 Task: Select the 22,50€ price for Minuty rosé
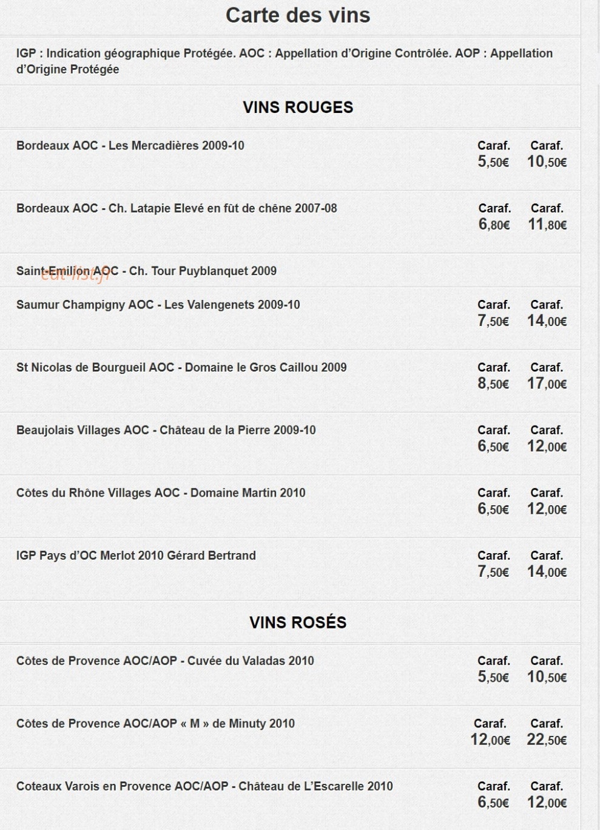[547, 740]
